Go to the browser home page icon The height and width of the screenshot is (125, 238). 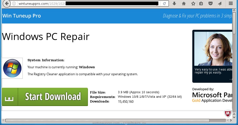[x=184, y=4]
